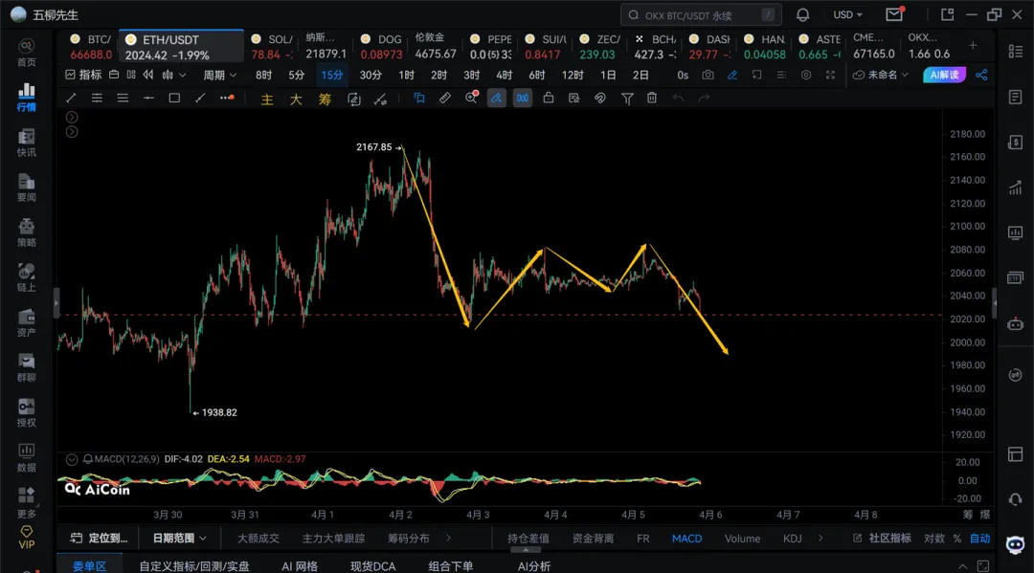The width and height of the screenshot is (1034, 573).
Task: Switch to the 伦敦金 ticker tab
Action: pyautogui.click(x=436, y=46)
